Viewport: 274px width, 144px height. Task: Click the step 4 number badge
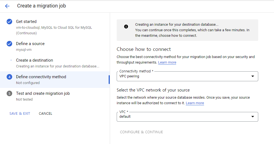[9, 77]
